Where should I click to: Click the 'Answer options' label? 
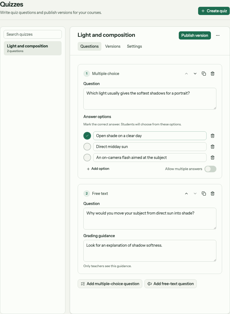click(97, 117)
